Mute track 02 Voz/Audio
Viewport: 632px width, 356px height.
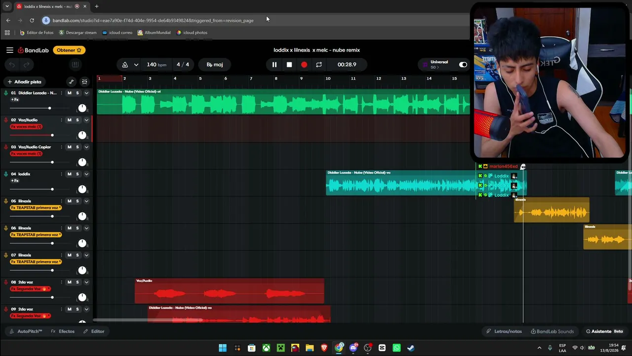[x=69, y=120]
